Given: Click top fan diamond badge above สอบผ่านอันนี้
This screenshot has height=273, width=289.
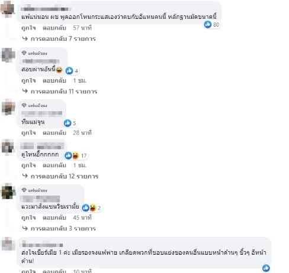Looking at the screenshot, I should [x=24, y=53].
